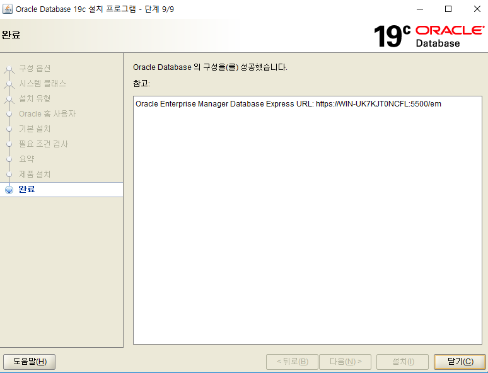Click the 참고: label
The height and width of the screenshot is (373, 488).
[x=141, y=83]
